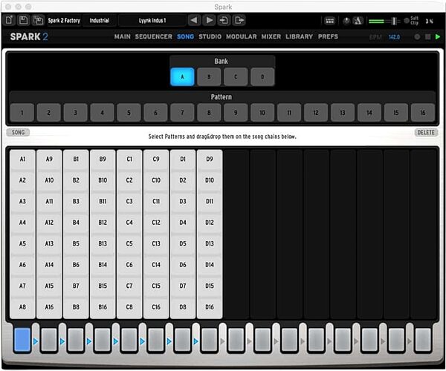Screen dimensions: 446x371
Task: Switch to the MODULAR tab
Action: pos(242,36)
